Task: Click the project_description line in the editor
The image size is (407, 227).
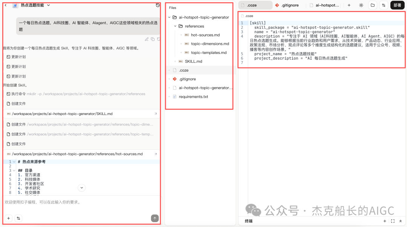Action: pyautogui.click(x=301, y=58)
